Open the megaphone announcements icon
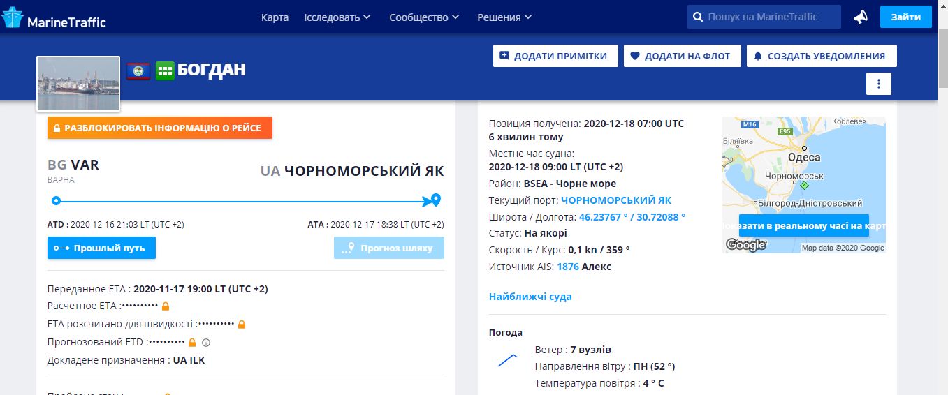 tap(861, 17)
